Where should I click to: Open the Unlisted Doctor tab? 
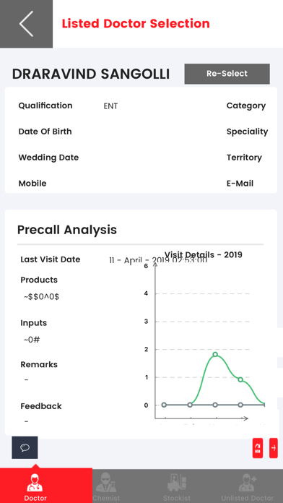pyautogui.click(x=248, y=486)
